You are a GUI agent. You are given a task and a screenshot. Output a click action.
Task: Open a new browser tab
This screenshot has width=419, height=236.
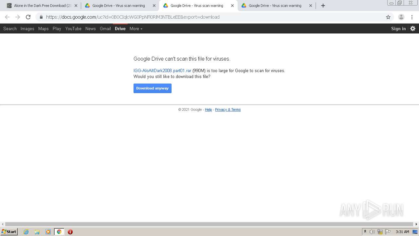323,6
